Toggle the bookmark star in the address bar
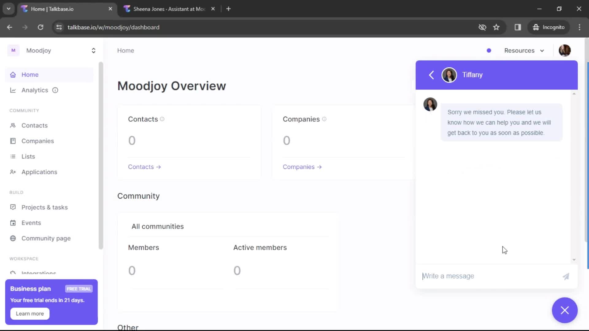Image resolution: width=589 pixels, height=331 pixels. pyautogui.click(x=496, y=27)
